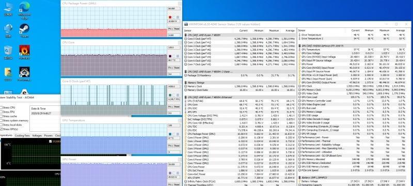Pick the red color swatch on CPU Package Power graph
413x186 pixels.
pos(170,18)
